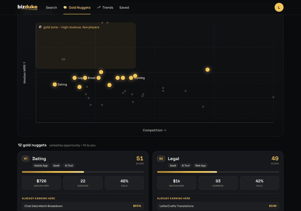Open the Saved tab
The height and width of the screenshot is (211, 301).
pyautogui.click(x=124, y=8)
